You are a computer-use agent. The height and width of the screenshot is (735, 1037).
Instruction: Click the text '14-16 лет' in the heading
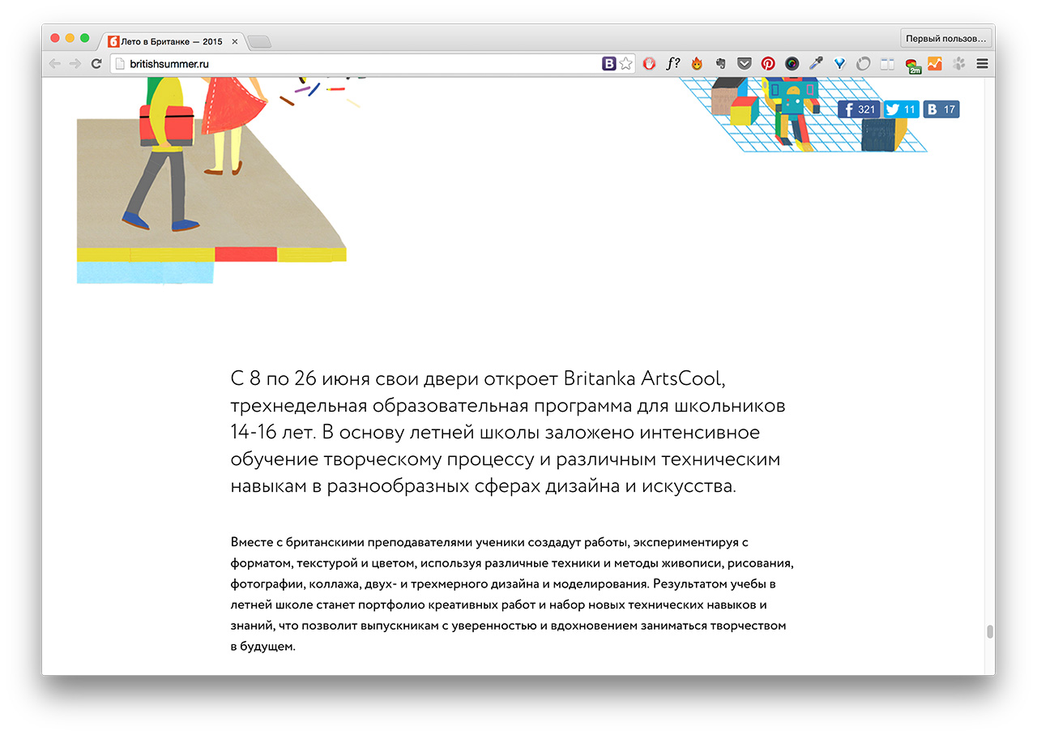click(x=271, y=433)
